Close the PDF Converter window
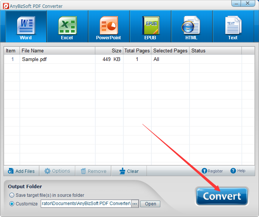The image size is (259, 217). tap(248, 3)
